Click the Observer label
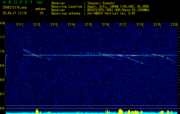180x114 pixels. [x=58, y=3]
